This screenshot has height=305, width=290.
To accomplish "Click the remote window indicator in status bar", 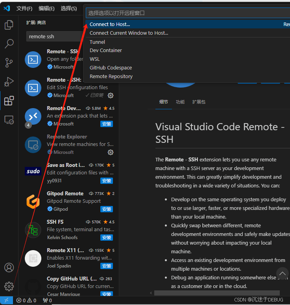I will click(6, 300).
